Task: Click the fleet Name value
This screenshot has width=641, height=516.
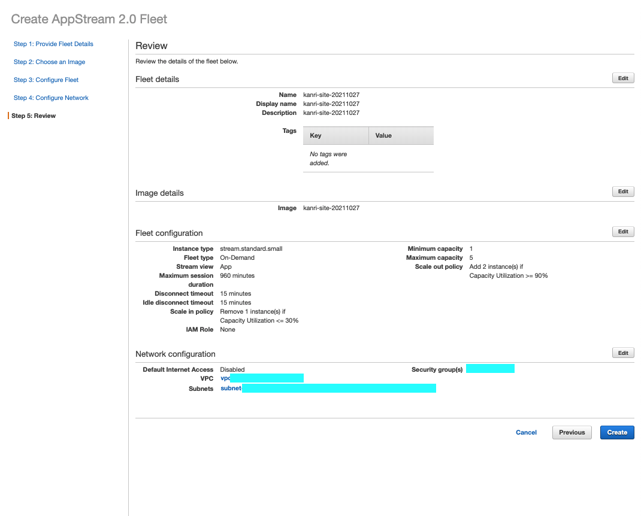Action: tap(331, 95)
